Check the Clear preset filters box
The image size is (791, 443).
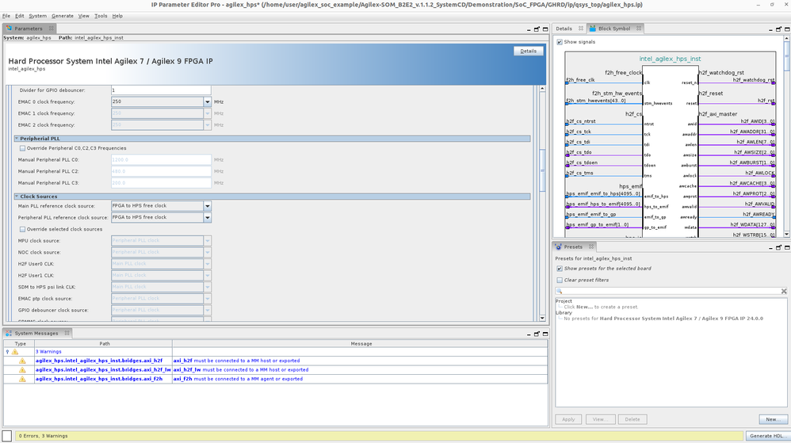click(560, 280)
